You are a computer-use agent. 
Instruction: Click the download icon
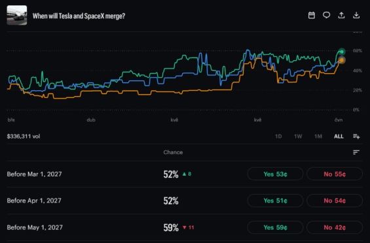coord(356,16)
